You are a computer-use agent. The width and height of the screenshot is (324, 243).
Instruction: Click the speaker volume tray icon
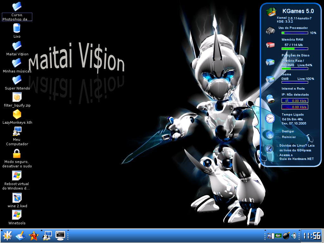click(294, 236)
